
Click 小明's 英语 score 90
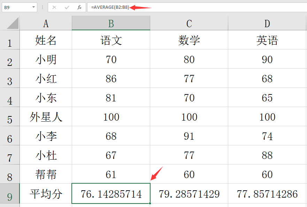pyautogui.click(x=267, y=59)
